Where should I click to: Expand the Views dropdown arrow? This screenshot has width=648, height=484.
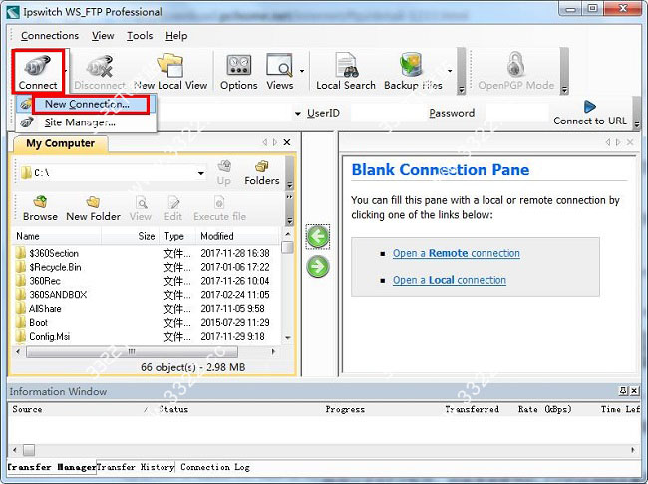pos(302,71)
